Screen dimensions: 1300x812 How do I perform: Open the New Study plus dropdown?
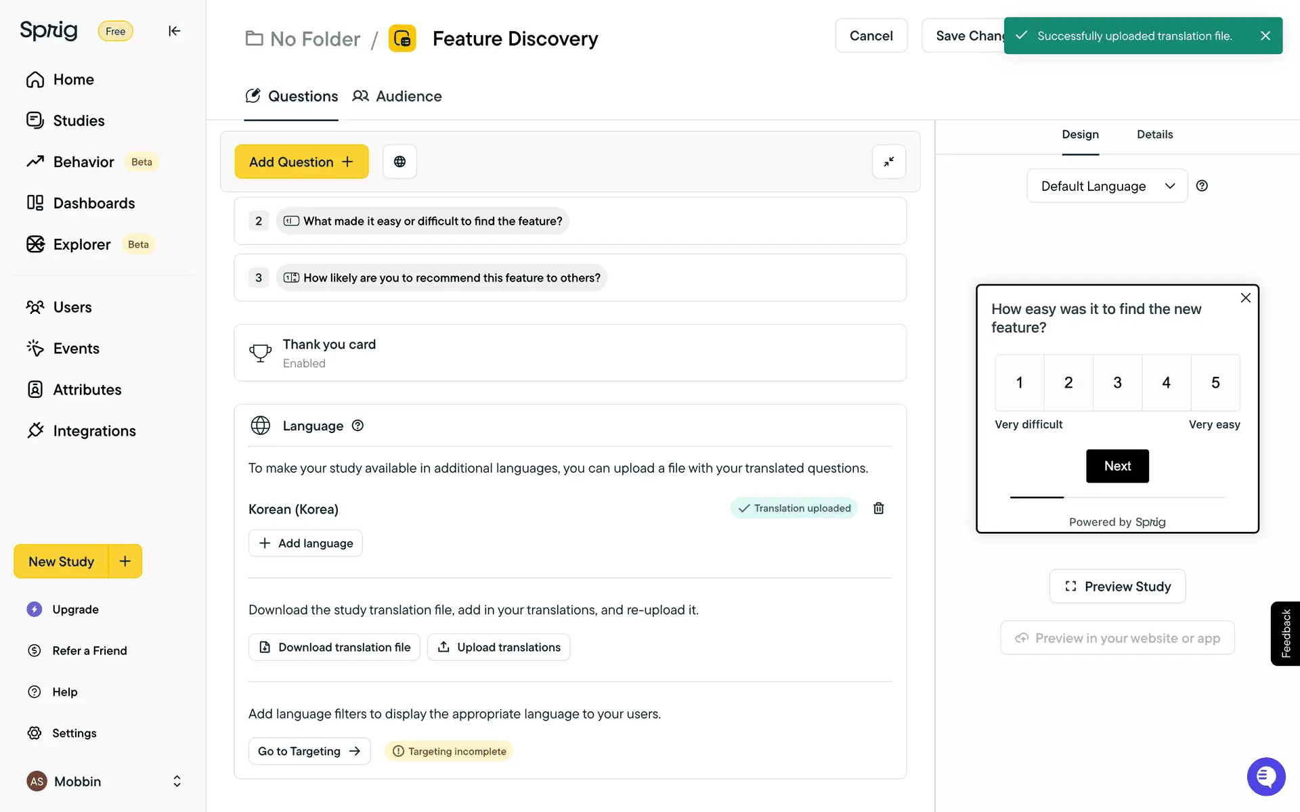(x=125, y=562)
